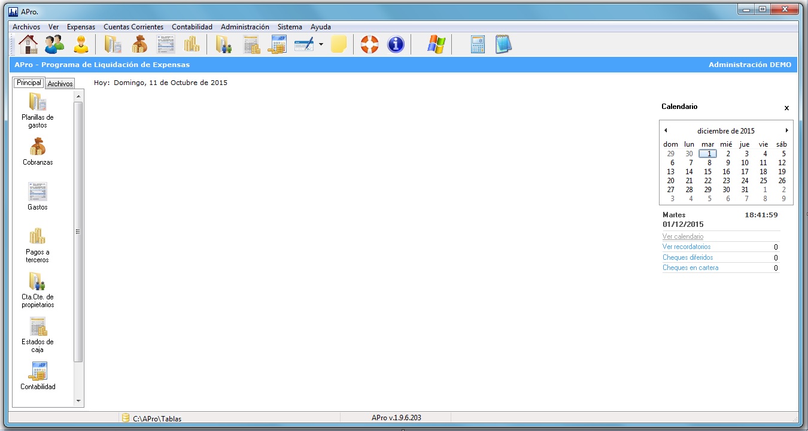Open Estados de caja in the sidebar
Screen dimensions: 808x431
(x=38, y=335)
